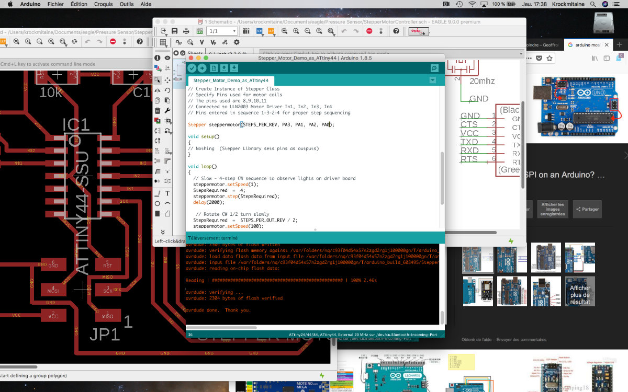Click Save sketch icon in Arduino toolbar
The image size is (628, 392).
click(234, 68)
